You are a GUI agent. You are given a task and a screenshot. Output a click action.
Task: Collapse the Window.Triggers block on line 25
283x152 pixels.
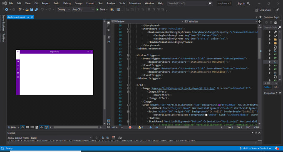coord(128,55)
